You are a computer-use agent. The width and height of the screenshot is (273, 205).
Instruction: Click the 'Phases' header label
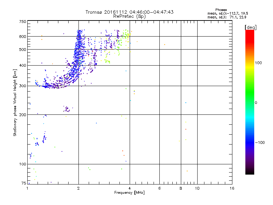[x=221, y=10]
